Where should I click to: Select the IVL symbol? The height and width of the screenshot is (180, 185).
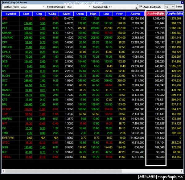pos(4,71)
